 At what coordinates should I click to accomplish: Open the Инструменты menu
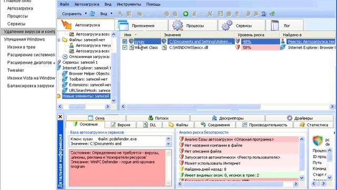tap(128, 4)
